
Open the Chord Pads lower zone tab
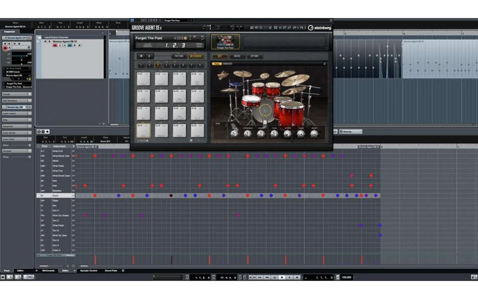(111, 270)
